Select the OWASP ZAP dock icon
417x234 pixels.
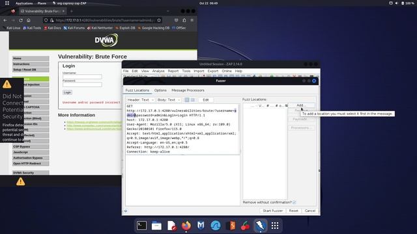point(260,226)
